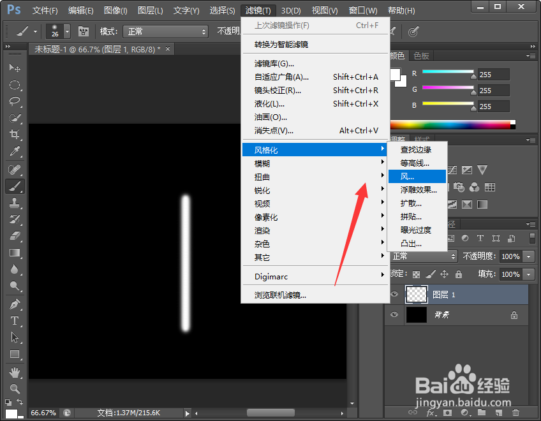The image size is (541, 421).
Task: Select the Move tool
Action: (15, 68)
